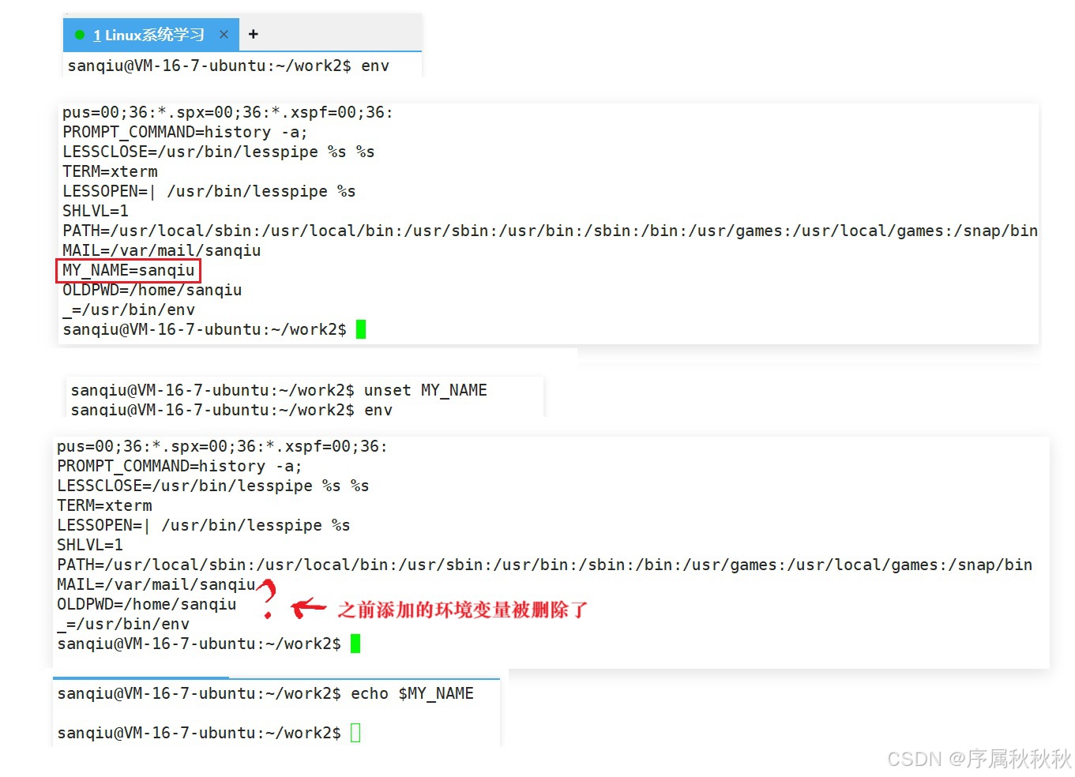The width and height of the screenshot is (1075, 777).
Task: Click PROMPT_COMMAND line in second env output
Action: point(179,466)
